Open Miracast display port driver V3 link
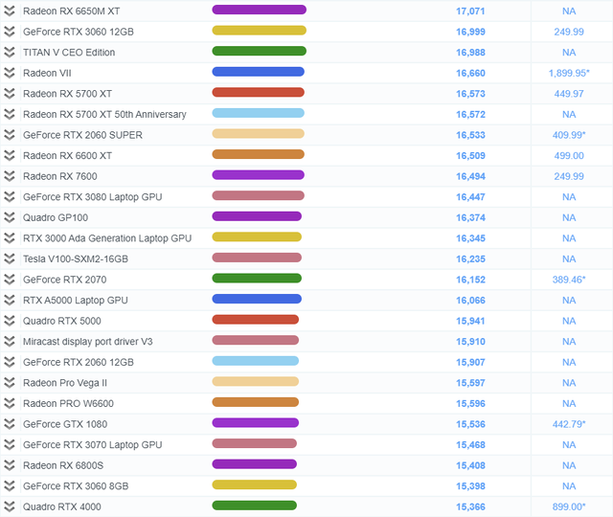 click(x=87, y=342)
